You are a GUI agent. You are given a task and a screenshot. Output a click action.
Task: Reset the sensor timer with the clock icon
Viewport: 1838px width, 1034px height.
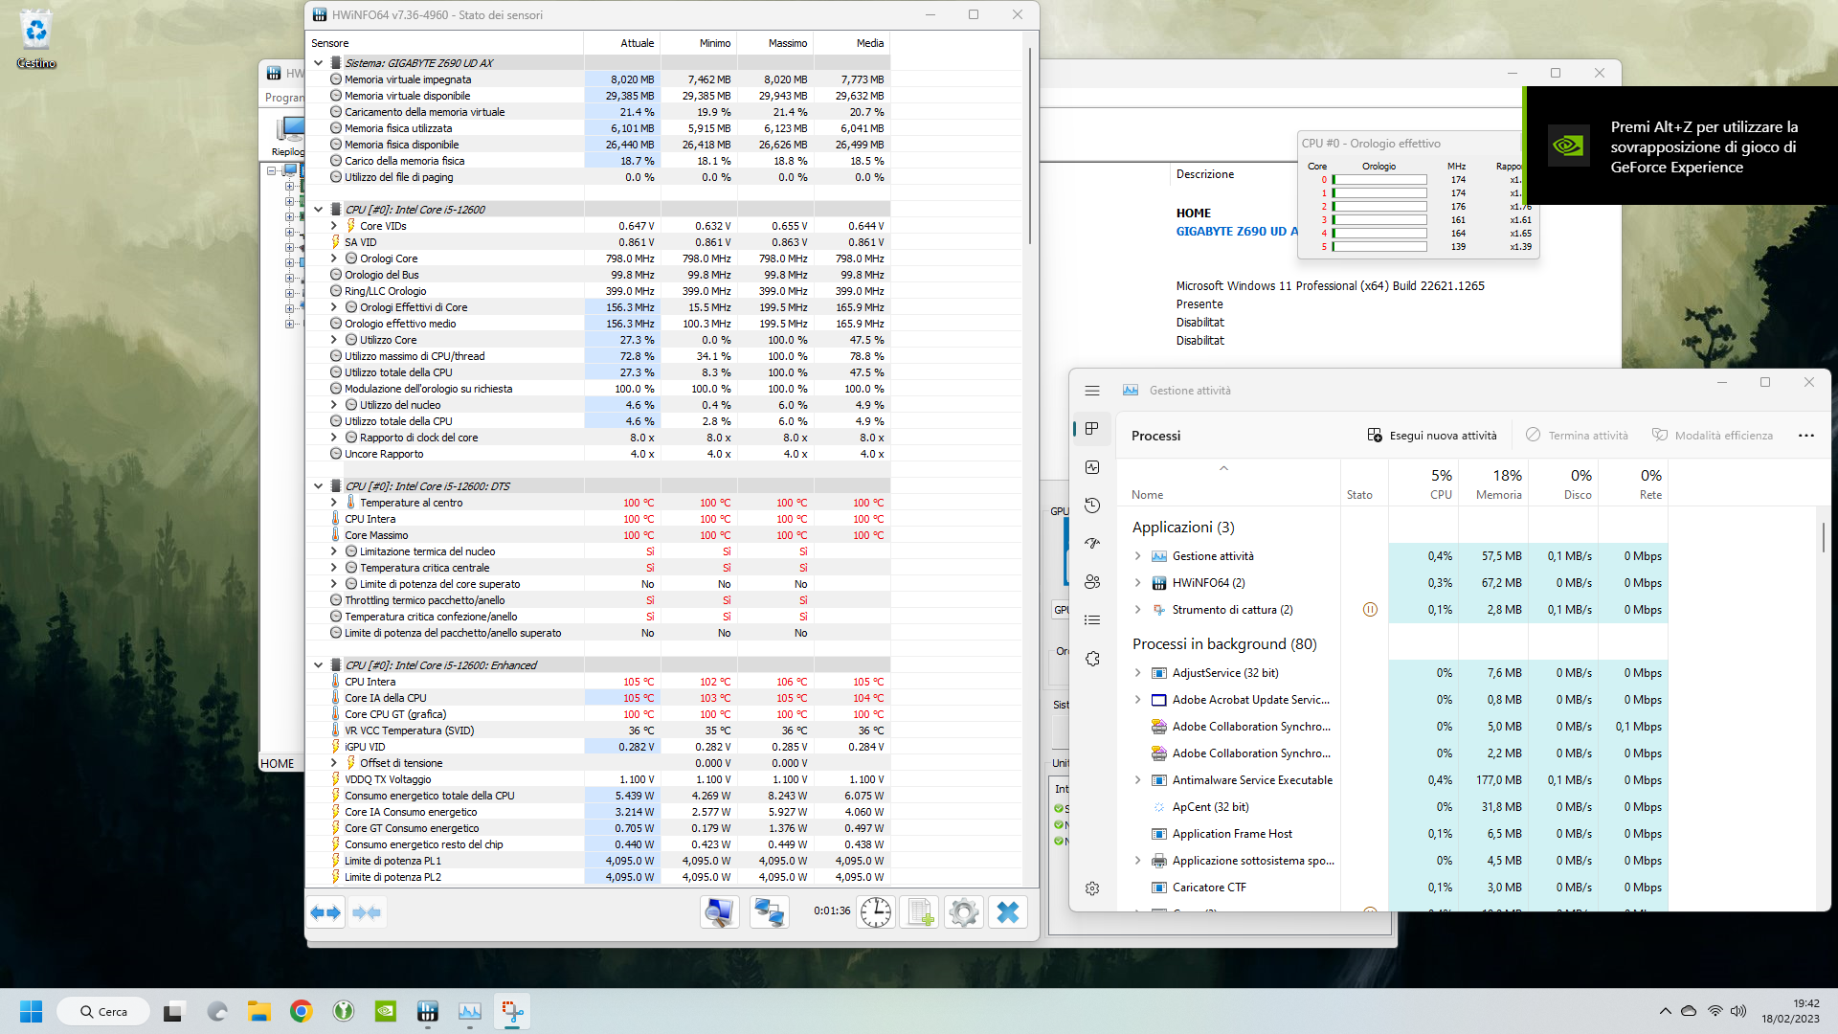(x=875, y=912)
